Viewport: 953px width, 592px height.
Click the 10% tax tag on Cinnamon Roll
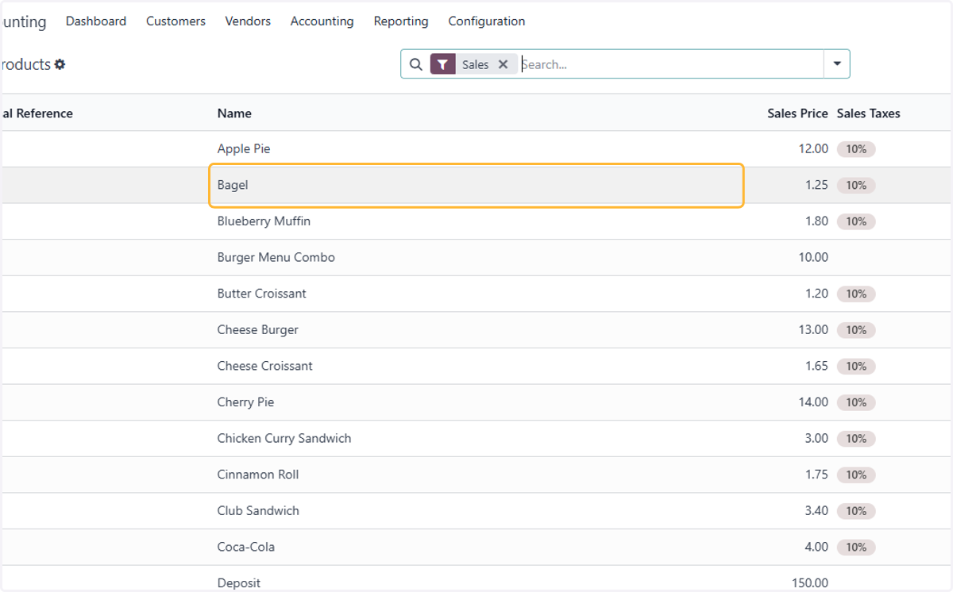[856, 475]
